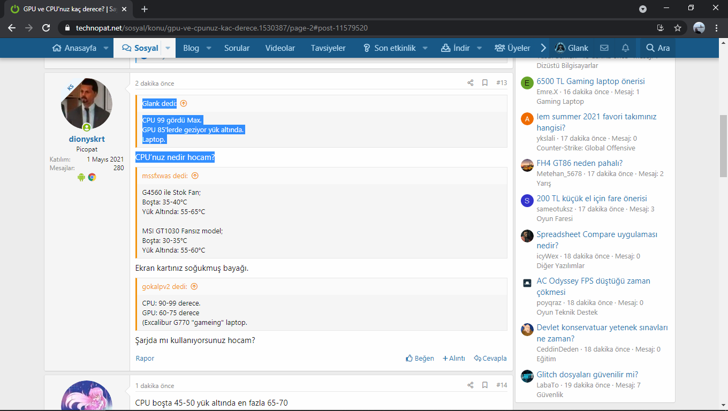
Task: Open Son etkinlik in the navbar
Action: point(390,48)
